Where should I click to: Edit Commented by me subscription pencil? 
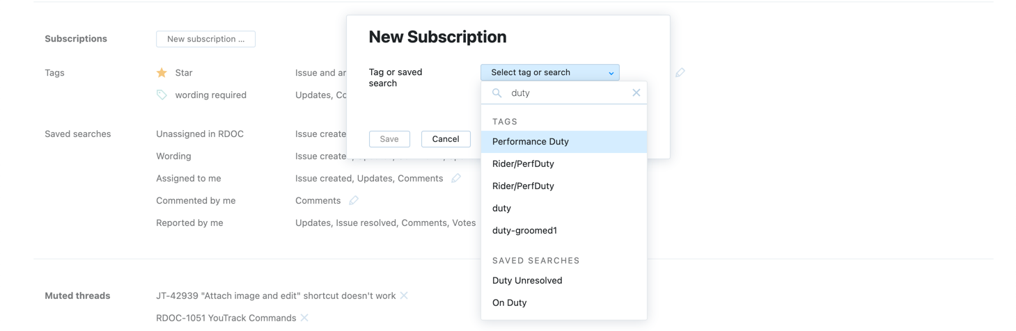pyautogui.click(x=354, y=200)
